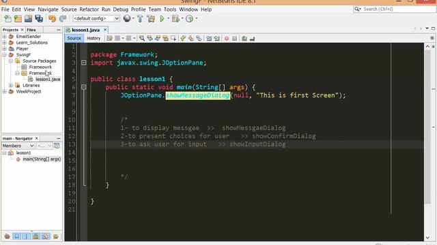Click the Uncomment icon in editor toolbar
The width and height of the screenshot is (437, 245).
[x=252, y=38]
